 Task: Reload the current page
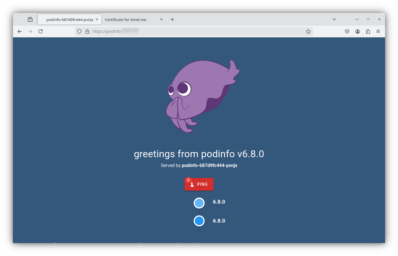[x=41, y=31]
